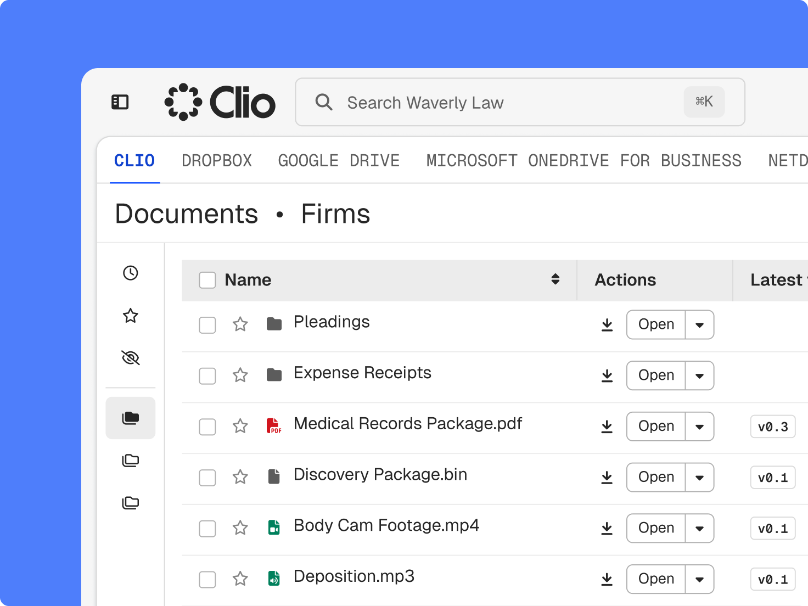Expand Open dropdown for Body Cam Footage.mp4
Image resolution: width=808 pixels, height=606 pixels.
pyautogui.click(x=700, y=529)
